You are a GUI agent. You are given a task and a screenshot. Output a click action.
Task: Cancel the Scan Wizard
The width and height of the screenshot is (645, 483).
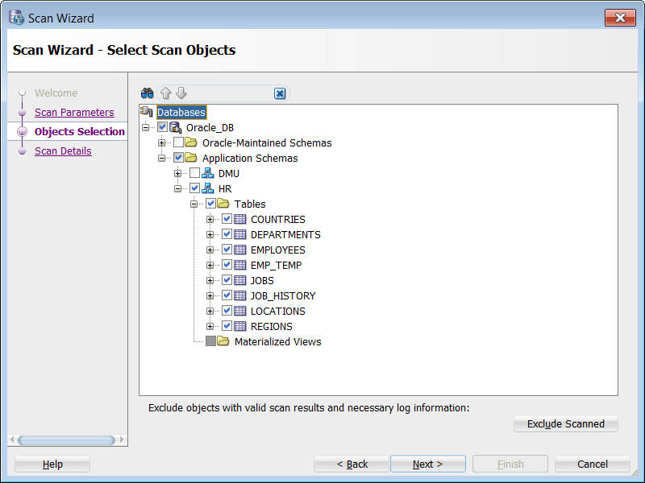click(x=593, y=464)
